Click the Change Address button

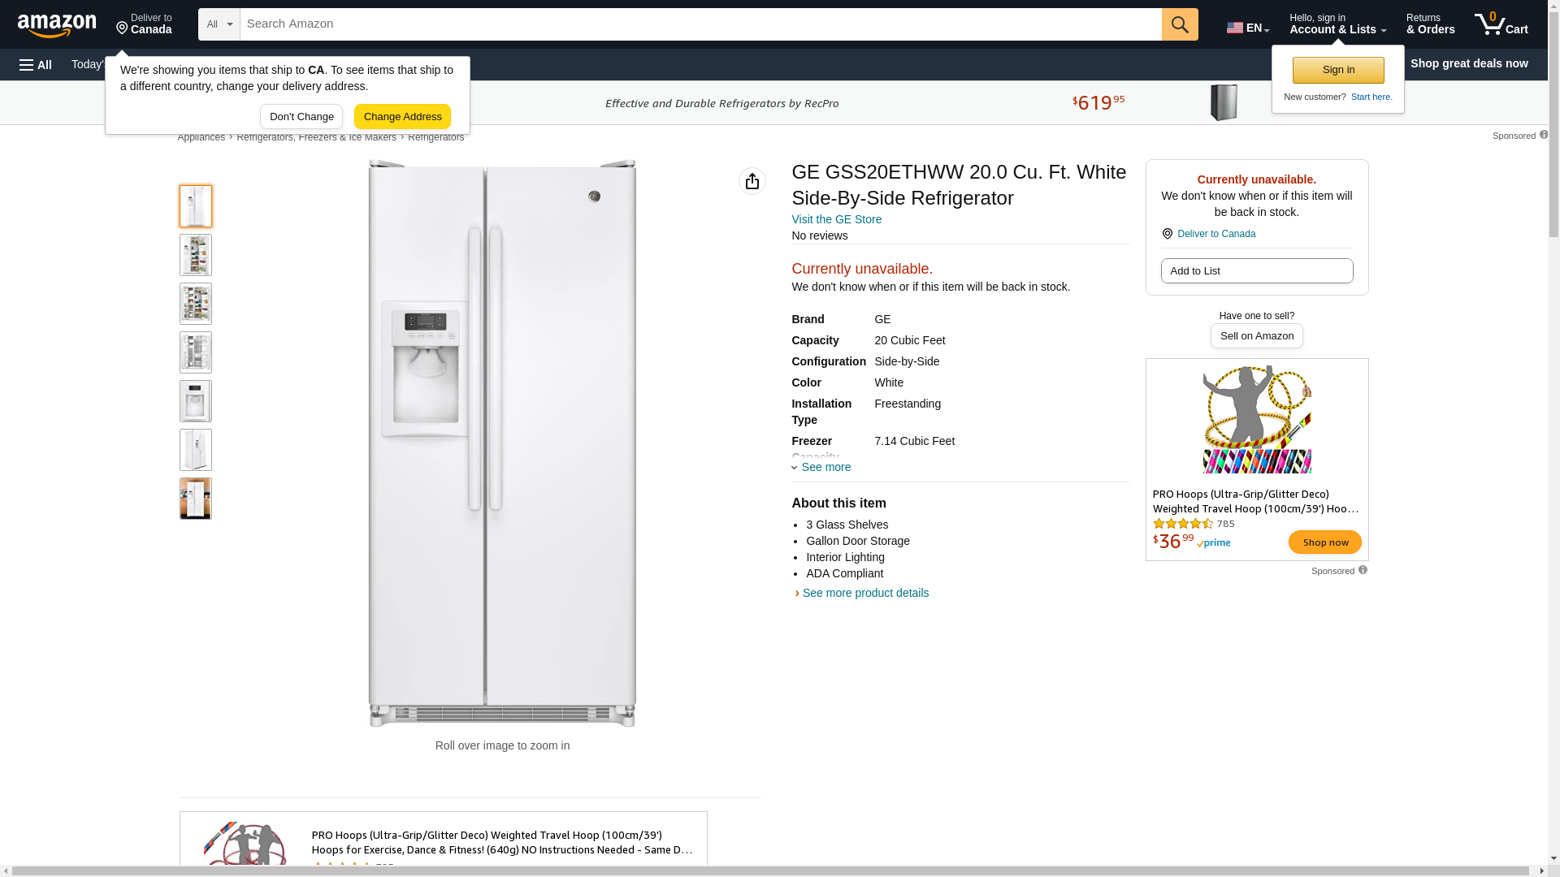[x=402, y=116]
